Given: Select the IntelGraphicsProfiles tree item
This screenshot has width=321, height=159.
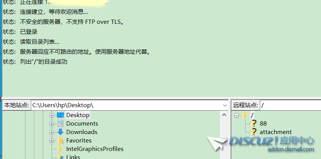Looking at the screenshot, I should pos(95,149).
